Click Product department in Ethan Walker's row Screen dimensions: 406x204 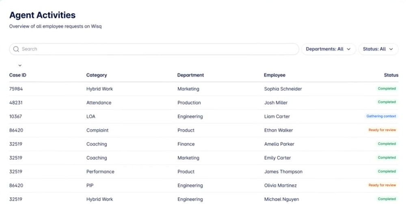[186, 130]
